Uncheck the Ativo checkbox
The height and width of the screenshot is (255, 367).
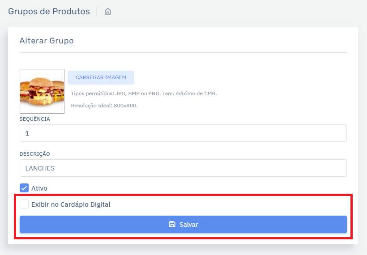click(x=24, y=188)
